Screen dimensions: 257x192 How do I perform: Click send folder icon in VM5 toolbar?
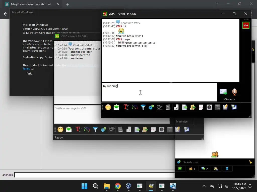click(192, 107)
